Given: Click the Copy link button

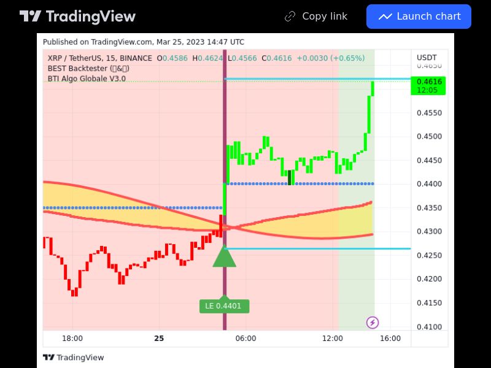Looking at the screenshot, I should click(x=315, y=17).
